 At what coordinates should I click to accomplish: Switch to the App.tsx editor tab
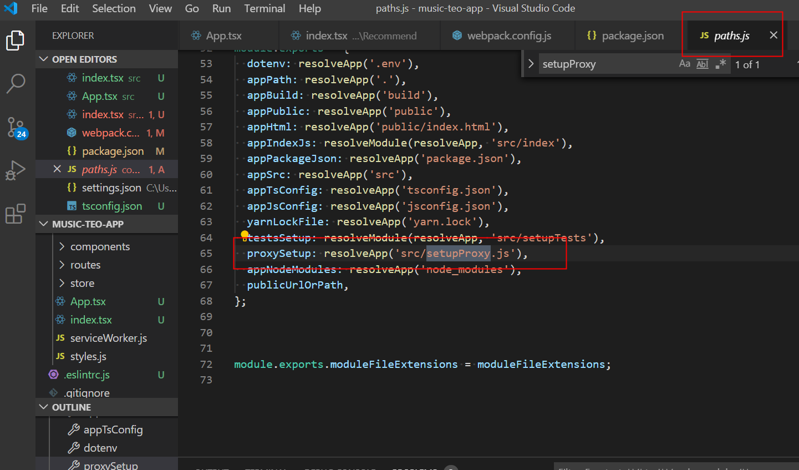coord(229,36)
